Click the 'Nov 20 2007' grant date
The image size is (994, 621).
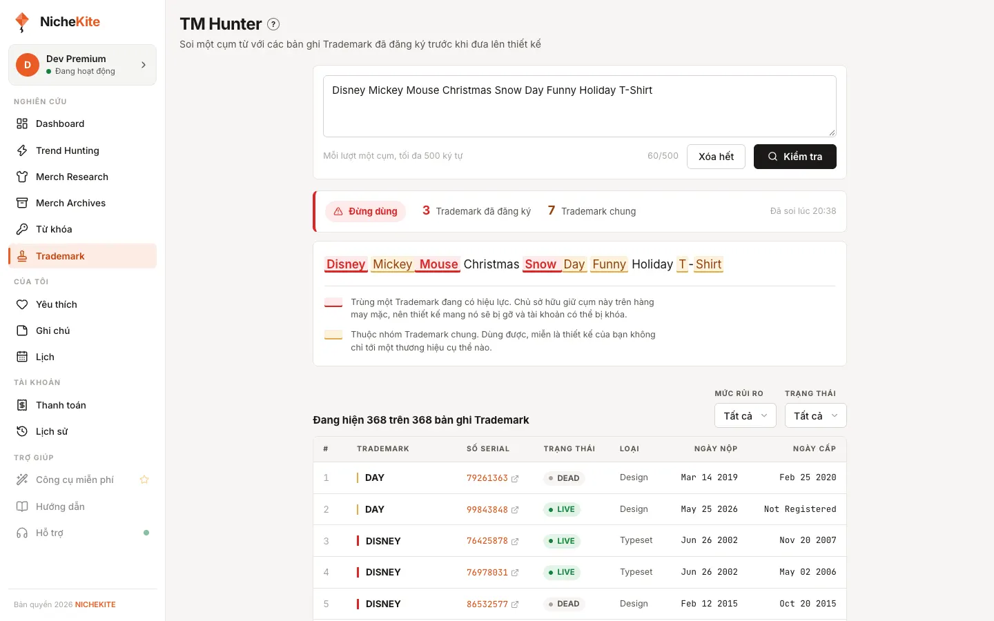(x=808, y=540)
